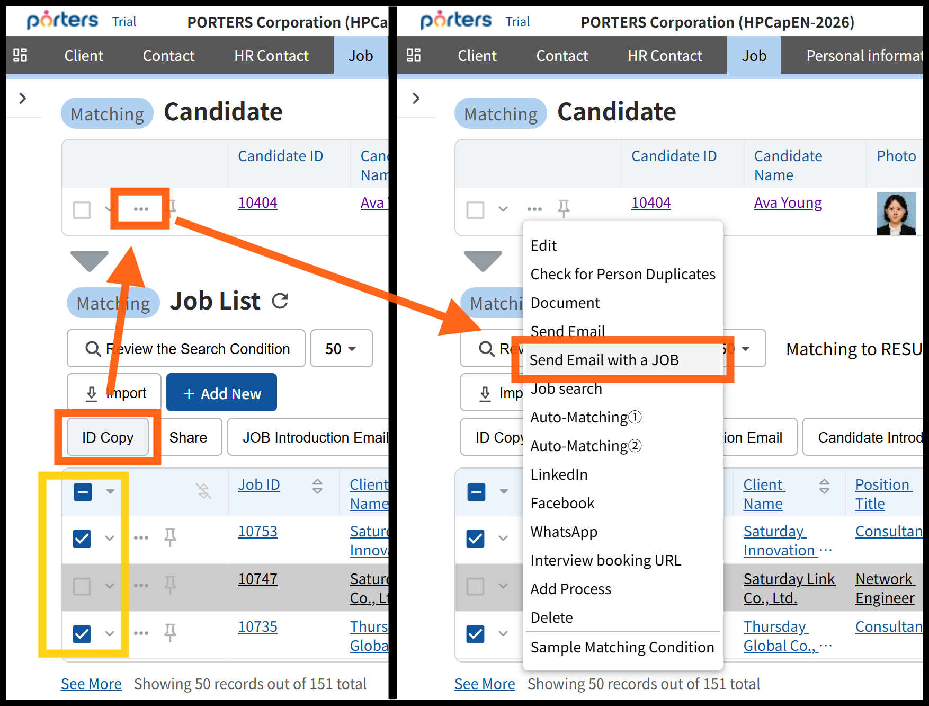Open Ava Young's photo thumbnail
Viewport: 929px width, 706px height.
pos(896,214)
